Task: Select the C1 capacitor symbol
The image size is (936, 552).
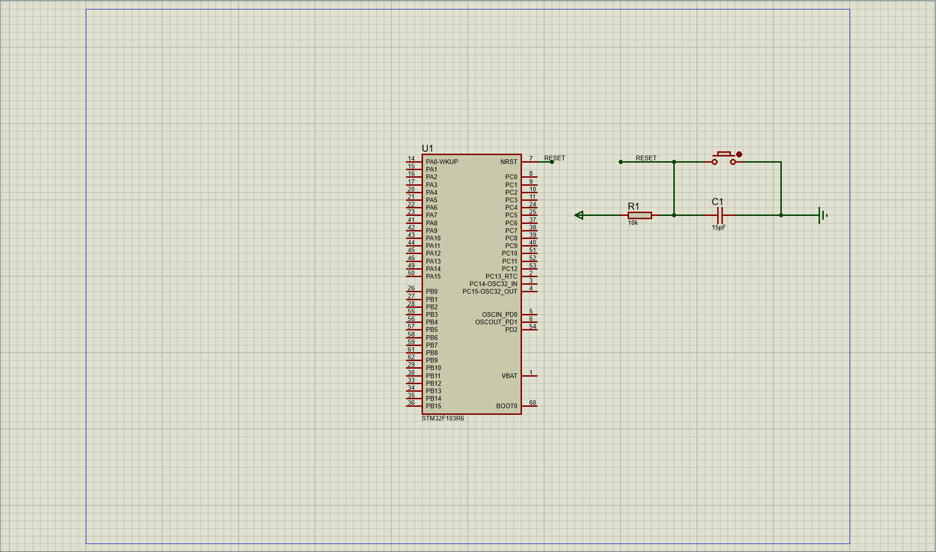Action: (x=720, y=215)
